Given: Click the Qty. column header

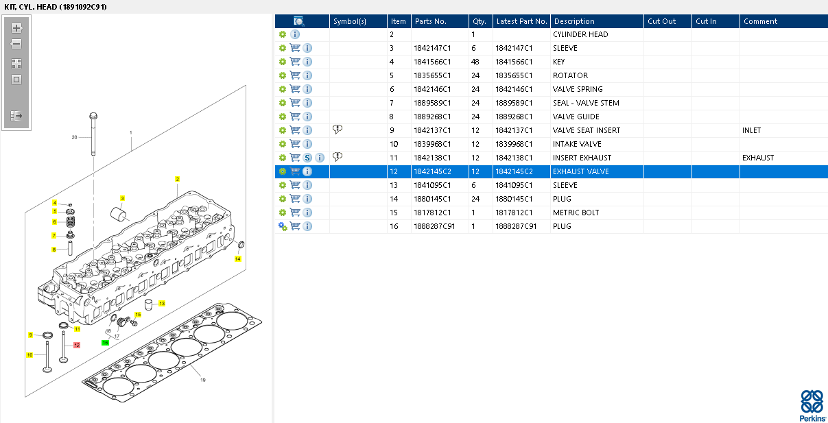Looking at the screenshot, I should [480, 21].
